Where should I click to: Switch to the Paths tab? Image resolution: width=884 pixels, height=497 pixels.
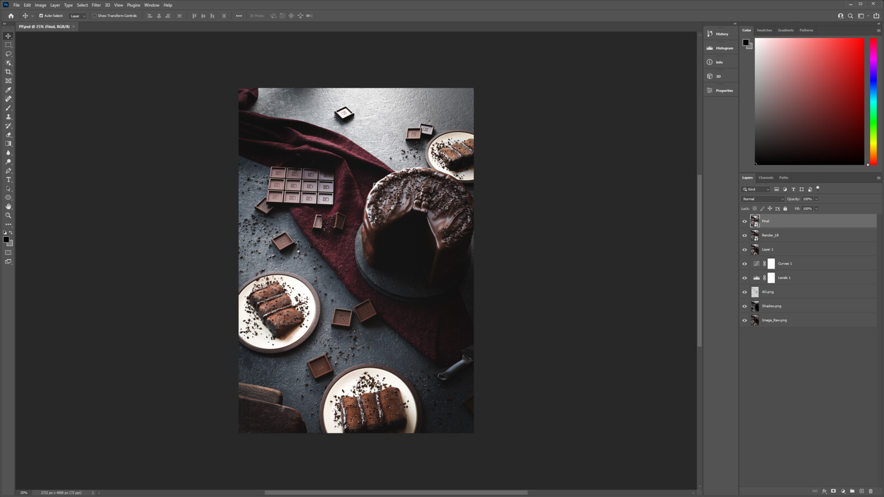coord(783,178)
